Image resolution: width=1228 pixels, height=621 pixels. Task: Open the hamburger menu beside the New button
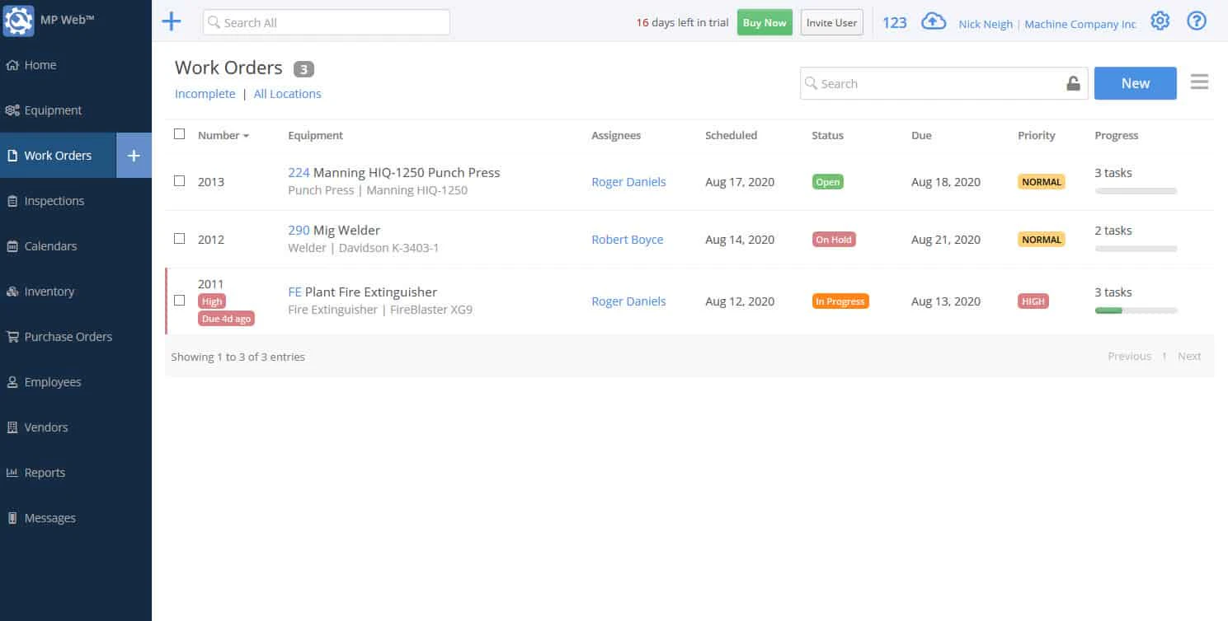click(1199, 82)
